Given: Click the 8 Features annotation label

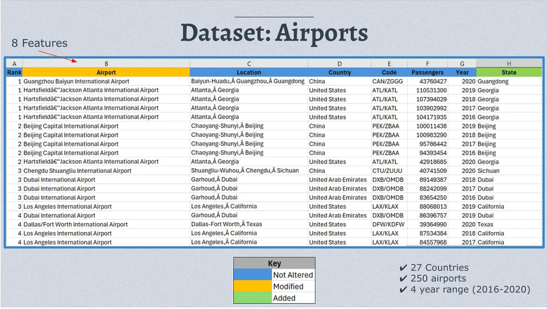Looking at the screenshot, I should tap(40, 43).
